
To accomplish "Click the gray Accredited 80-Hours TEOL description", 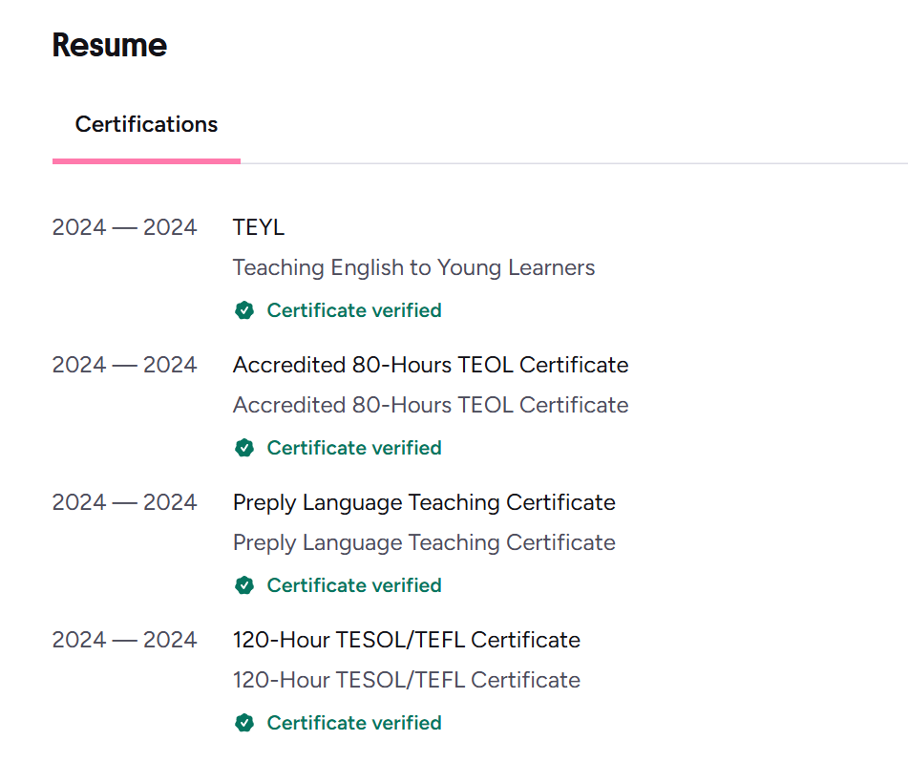I will click(x=431, y=405).
